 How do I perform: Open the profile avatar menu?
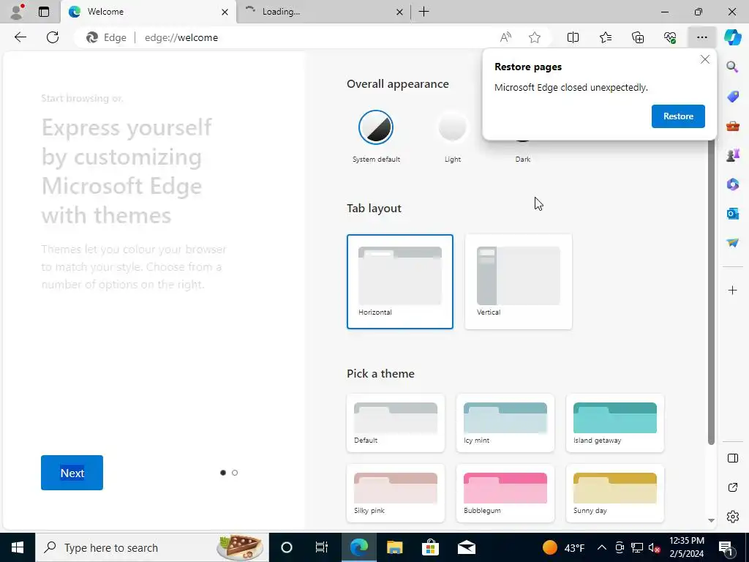pyautogui.click(x=17, y=12)
